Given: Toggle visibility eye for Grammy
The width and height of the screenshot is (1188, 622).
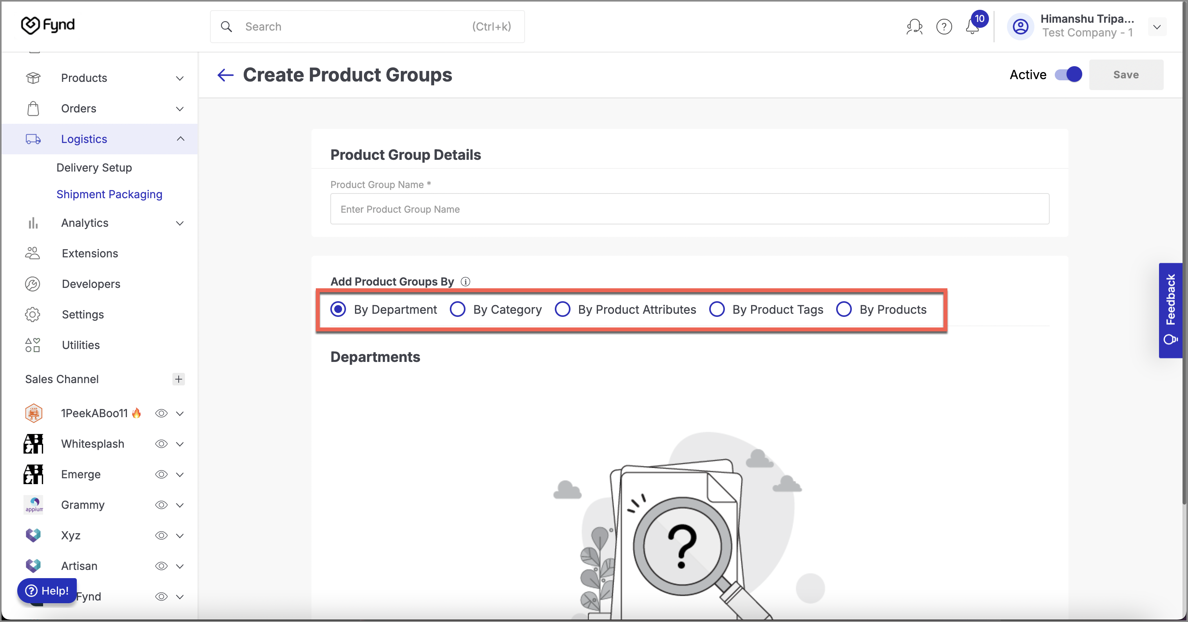Looking at the screenshot, I should click(x=161, y=505).
